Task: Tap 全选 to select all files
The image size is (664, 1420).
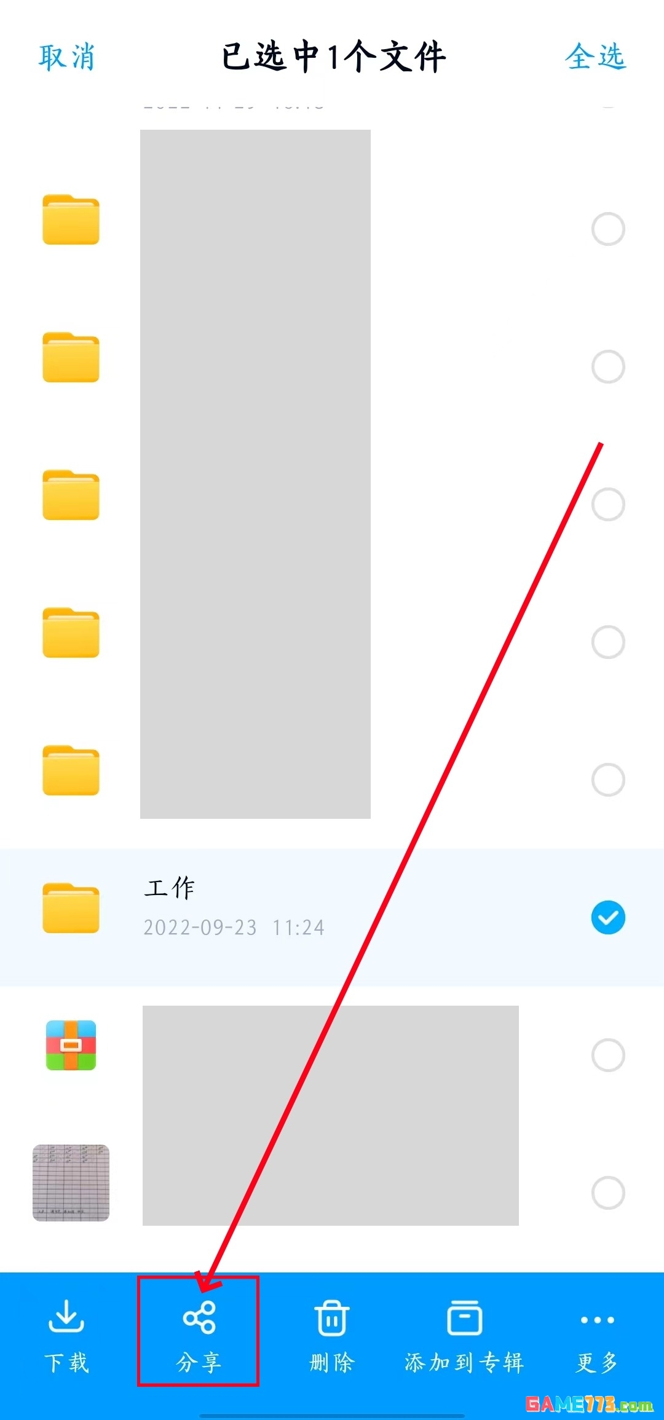Action: click(x=595, y=57)
